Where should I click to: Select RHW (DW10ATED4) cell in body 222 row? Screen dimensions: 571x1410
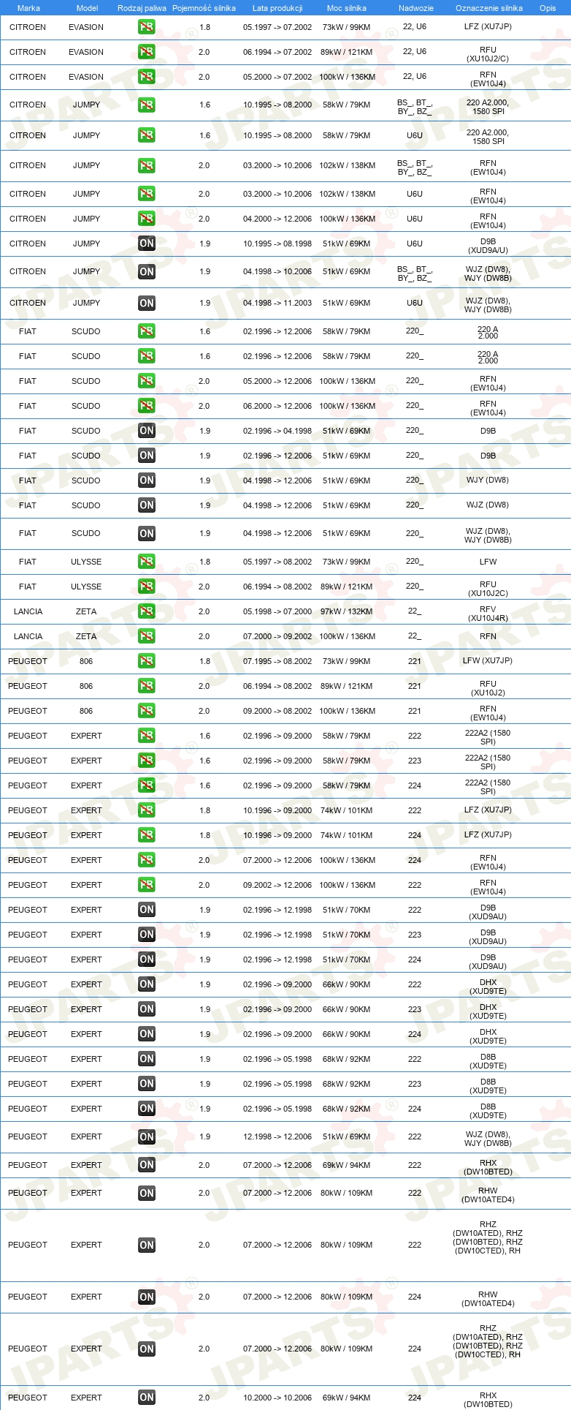click(x=488, y=1195)
